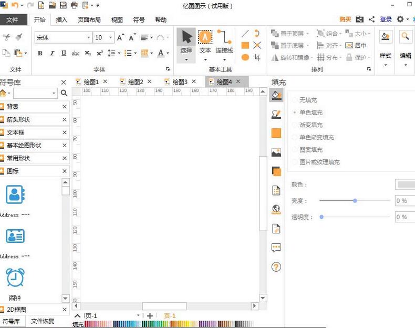This screenshot has height=328, width=415.
Task: Switch to the 绘图2 document tab
Action: pos(135,82)
